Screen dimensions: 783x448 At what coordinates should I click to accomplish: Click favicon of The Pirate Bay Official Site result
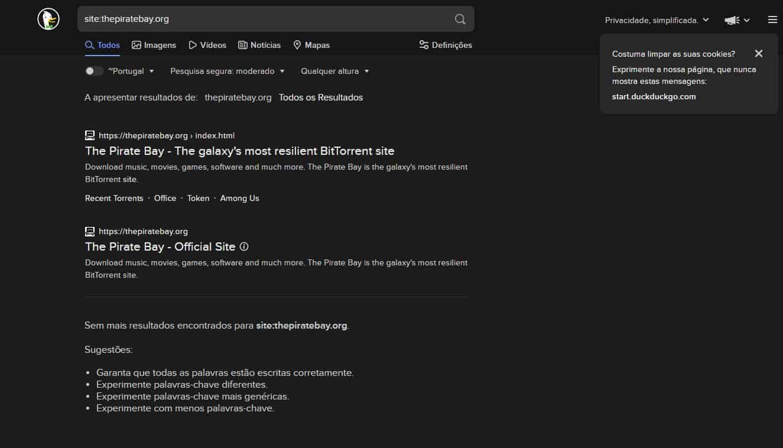(90, 231)
